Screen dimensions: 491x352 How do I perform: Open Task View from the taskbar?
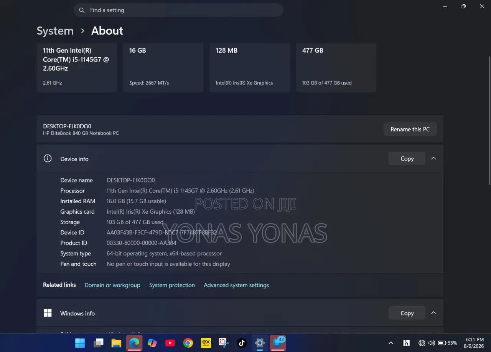tap(99, 343)
